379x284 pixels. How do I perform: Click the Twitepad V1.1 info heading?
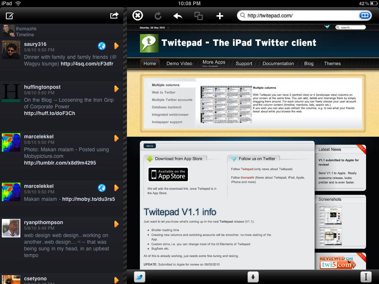(x=180, y=212)
